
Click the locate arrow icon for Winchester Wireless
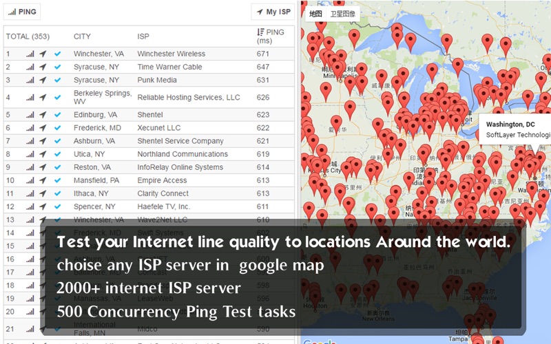click(43, 54)
